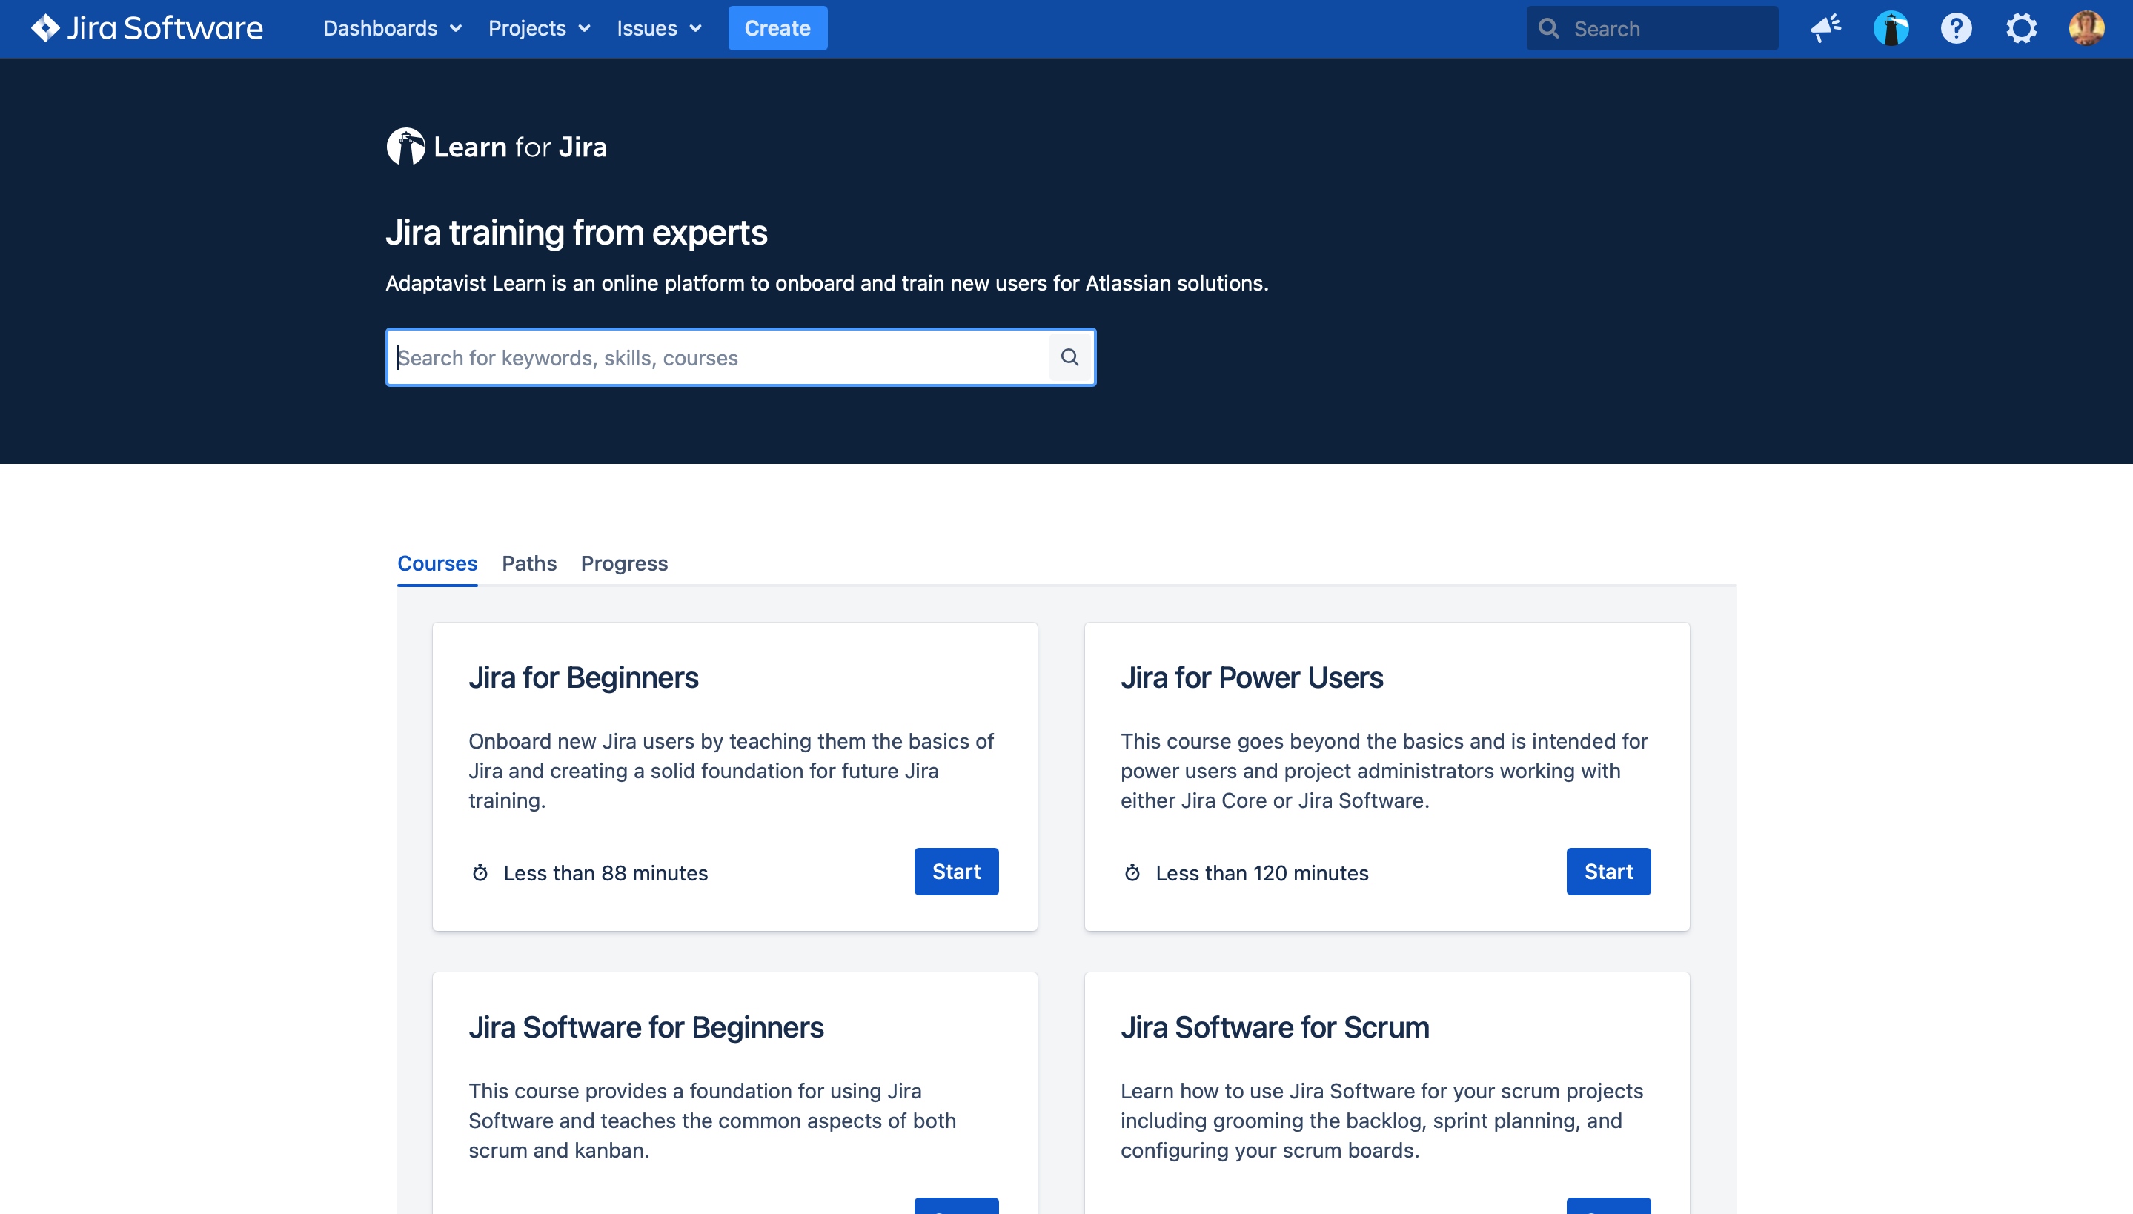Click the 'Jira training from experts' heading
The width and height of the screenshot is (2133, 1214).
point(577,233)
